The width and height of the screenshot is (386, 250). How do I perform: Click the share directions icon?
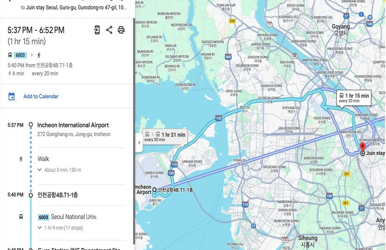[x=109, y=30]
